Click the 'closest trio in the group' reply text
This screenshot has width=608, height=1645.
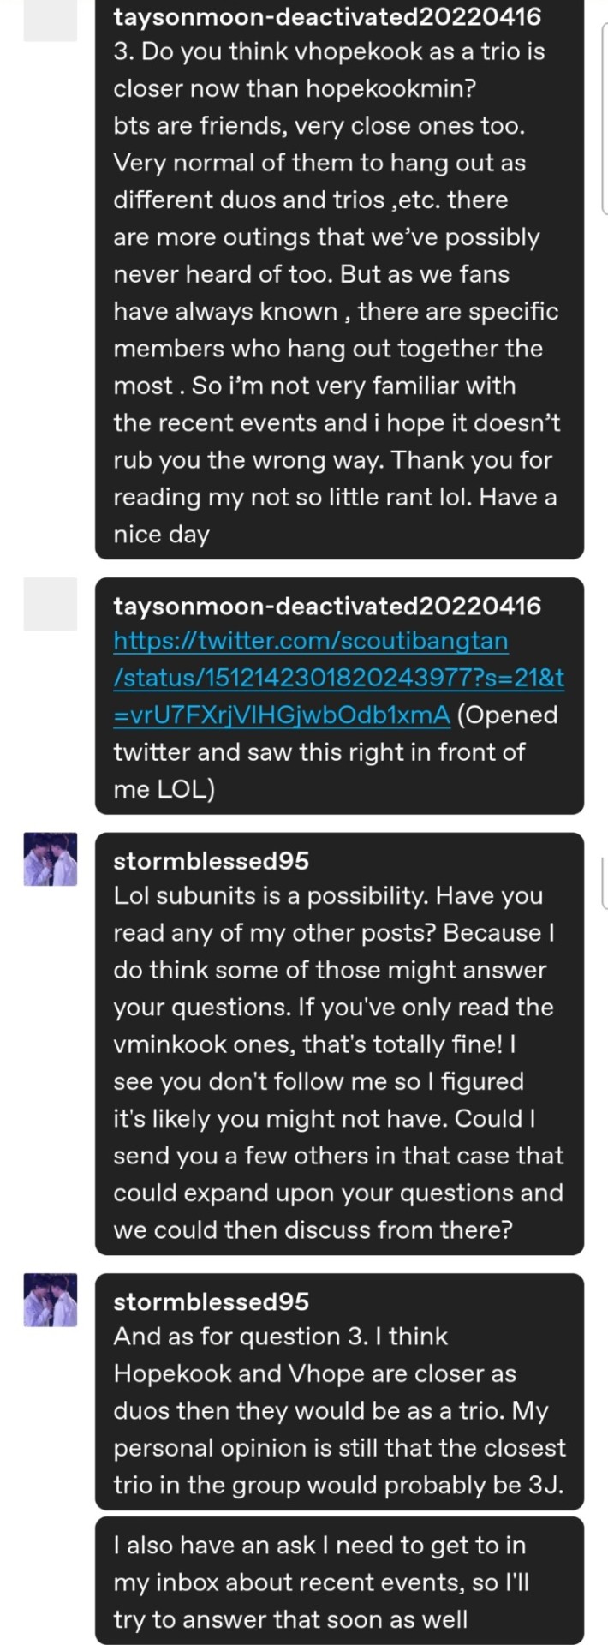(338, 1485)
